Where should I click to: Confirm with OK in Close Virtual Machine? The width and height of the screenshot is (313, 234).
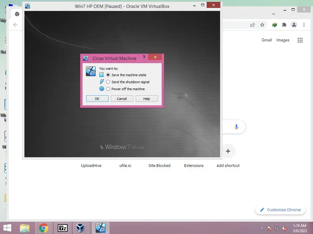click(97, 99)
